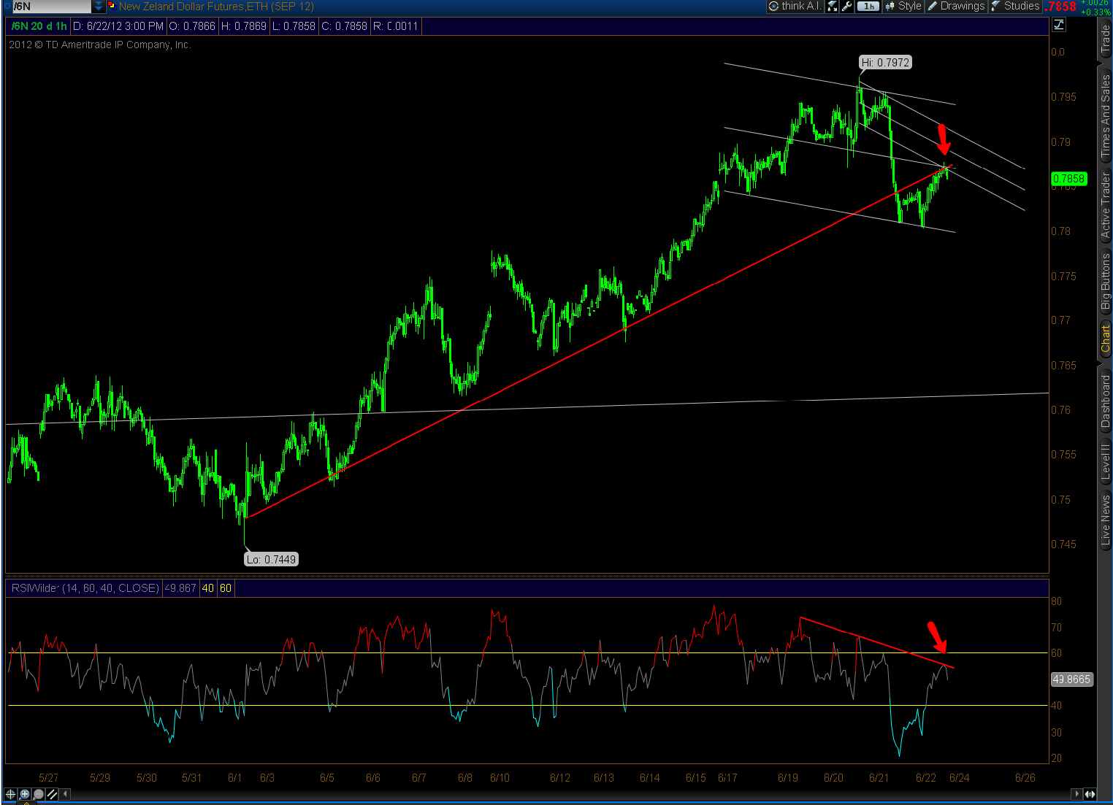The height and width of the screenshot is (805, 1113).
Task: Switch to the Trade sidebar tab
Action: coord(1106,39)
